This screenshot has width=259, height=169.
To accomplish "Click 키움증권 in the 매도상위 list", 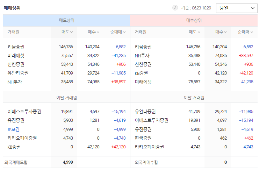I will [x=16, y=47].
